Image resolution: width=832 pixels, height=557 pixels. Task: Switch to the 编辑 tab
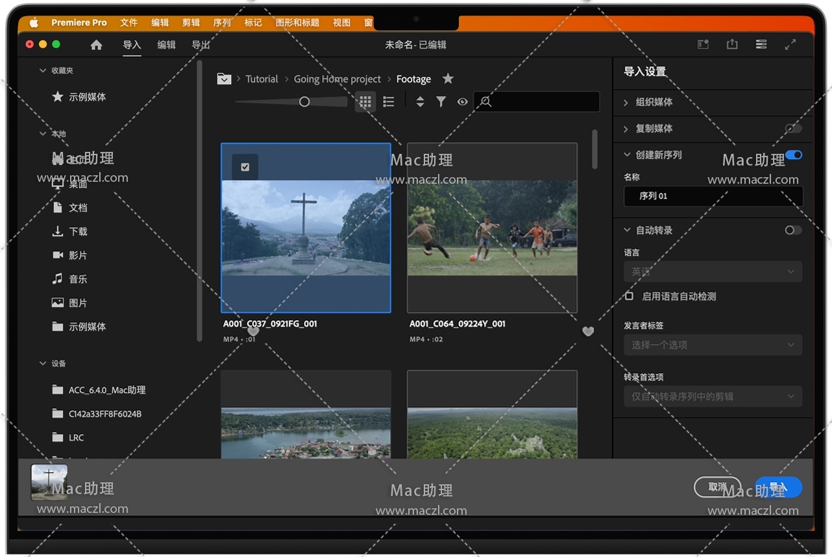[x=166, y=45]
